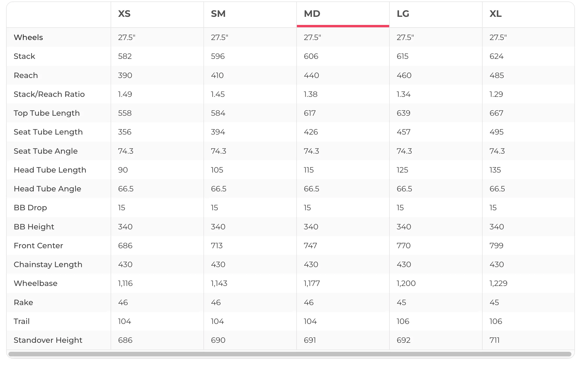Screen dimensions: 581x366
Task: Click the Top Tube Length row label
Action: (46, 113)
